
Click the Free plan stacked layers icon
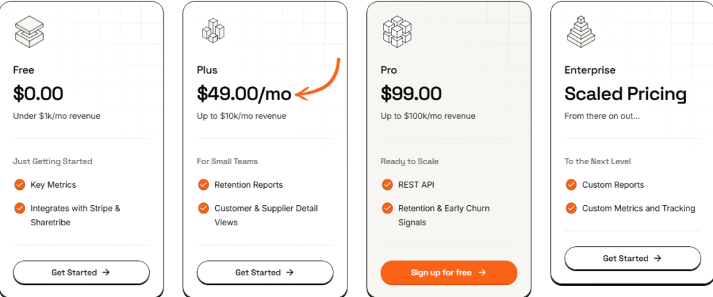27,32
